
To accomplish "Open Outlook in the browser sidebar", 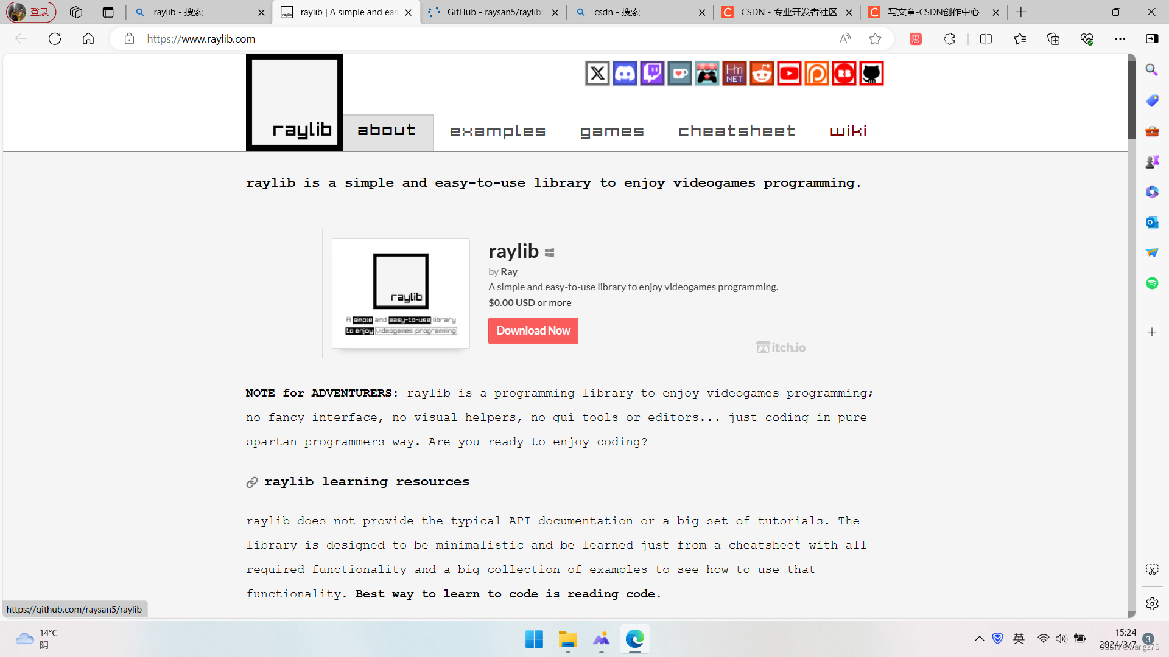I will (x=1152, y=222).
